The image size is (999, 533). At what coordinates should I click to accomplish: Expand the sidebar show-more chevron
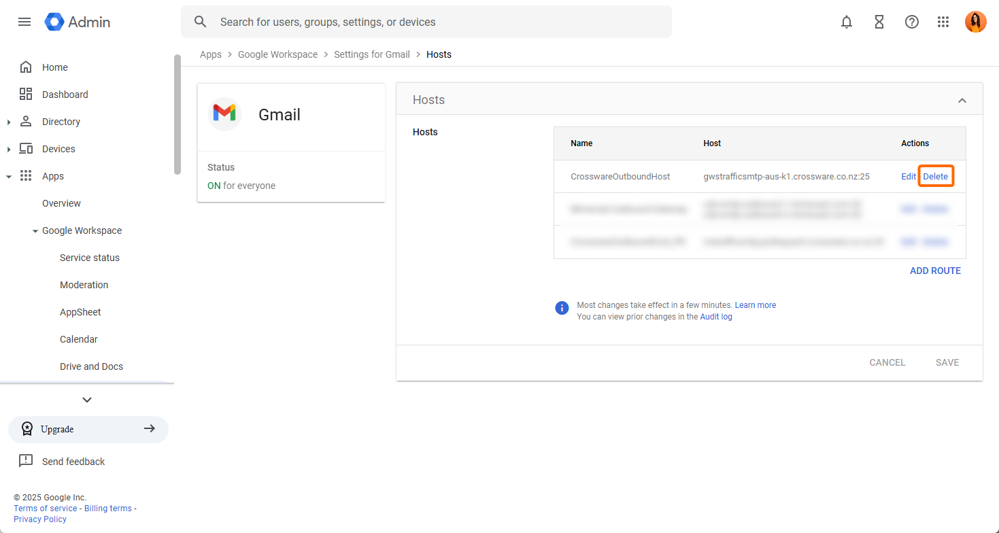[x=87, y=400]
